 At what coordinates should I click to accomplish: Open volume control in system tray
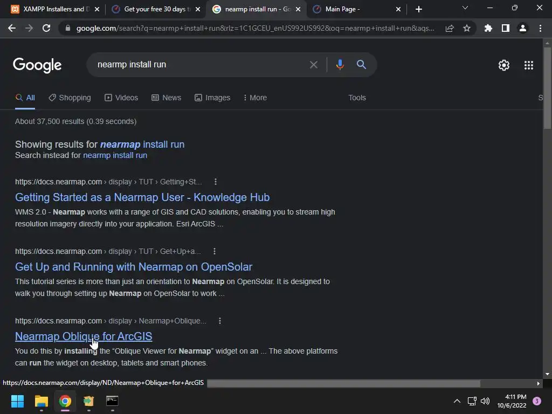pos(485,401)
